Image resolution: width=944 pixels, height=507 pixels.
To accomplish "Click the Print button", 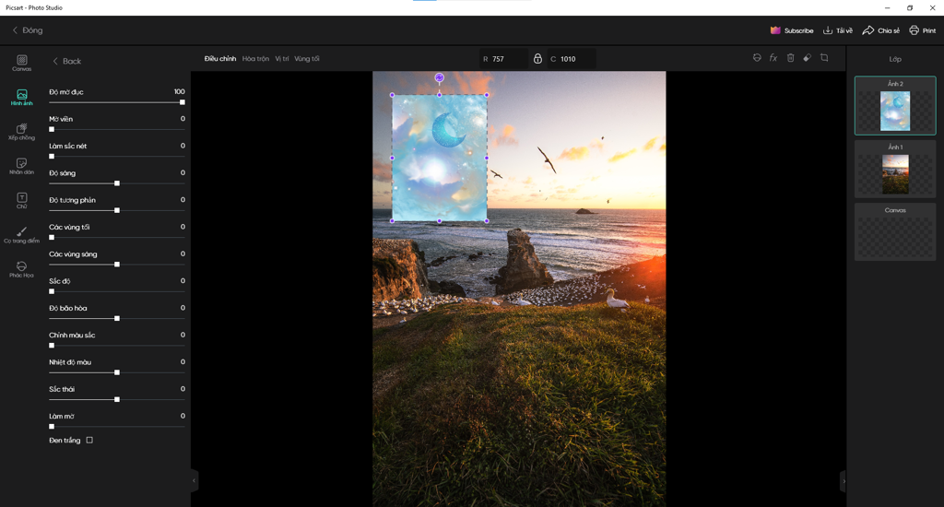I will pos(922,30).
